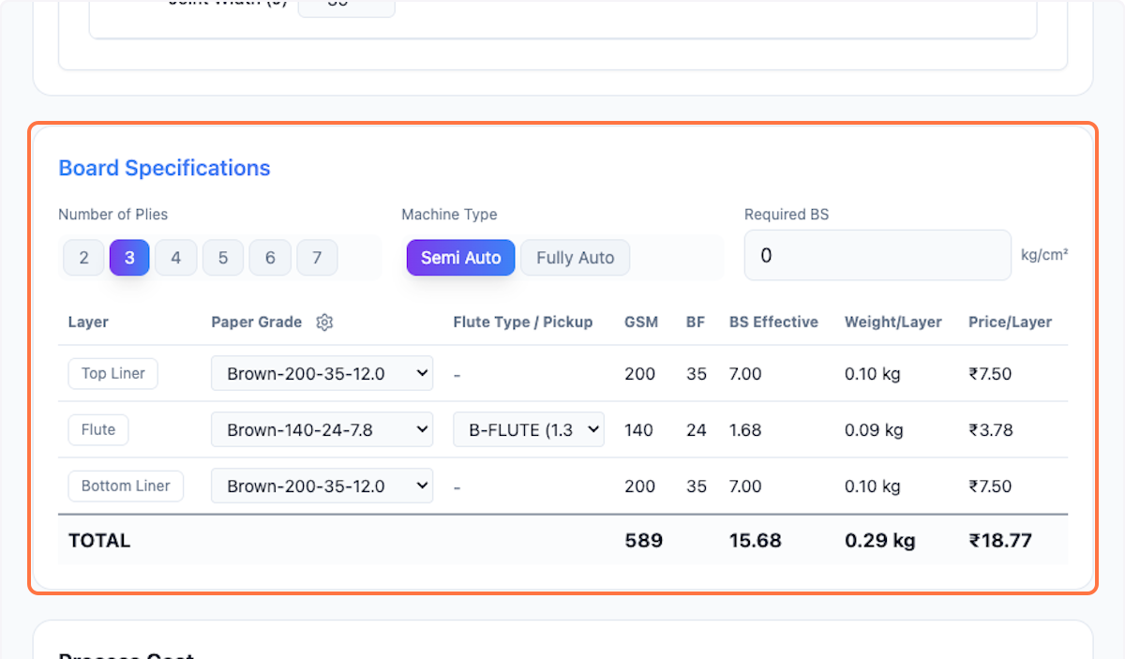This screenshot has width=1125, height=659.
Task: Expand Flute paper grade dropdown
Action: point(322,430)
